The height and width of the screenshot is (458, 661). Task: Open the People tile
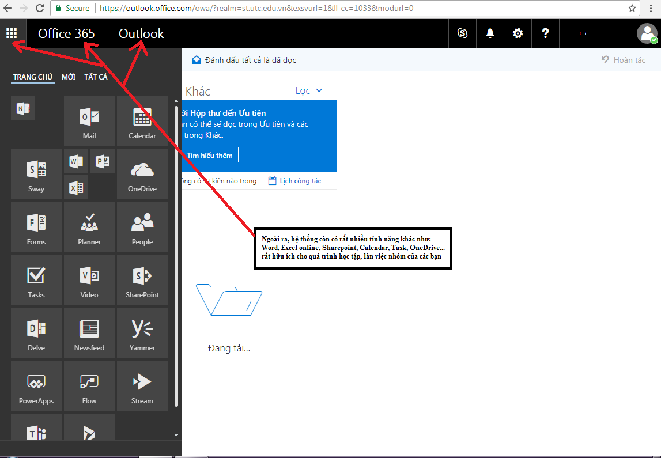coord(142,227)
